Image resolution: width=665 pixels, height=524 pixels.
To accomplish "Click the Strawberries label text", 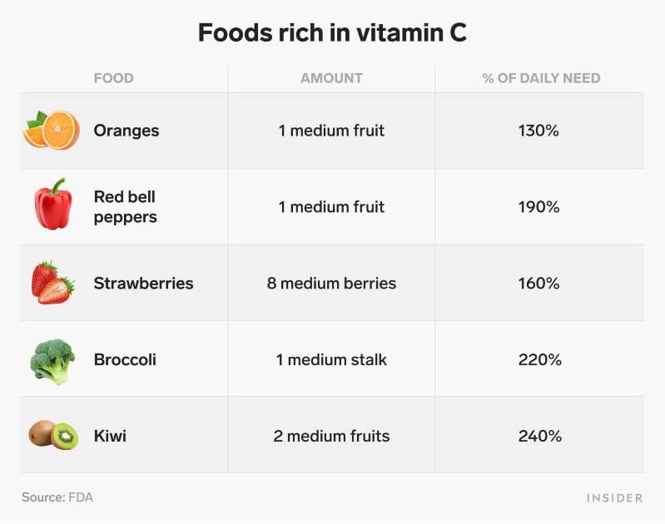I will (x=143, y=284).
